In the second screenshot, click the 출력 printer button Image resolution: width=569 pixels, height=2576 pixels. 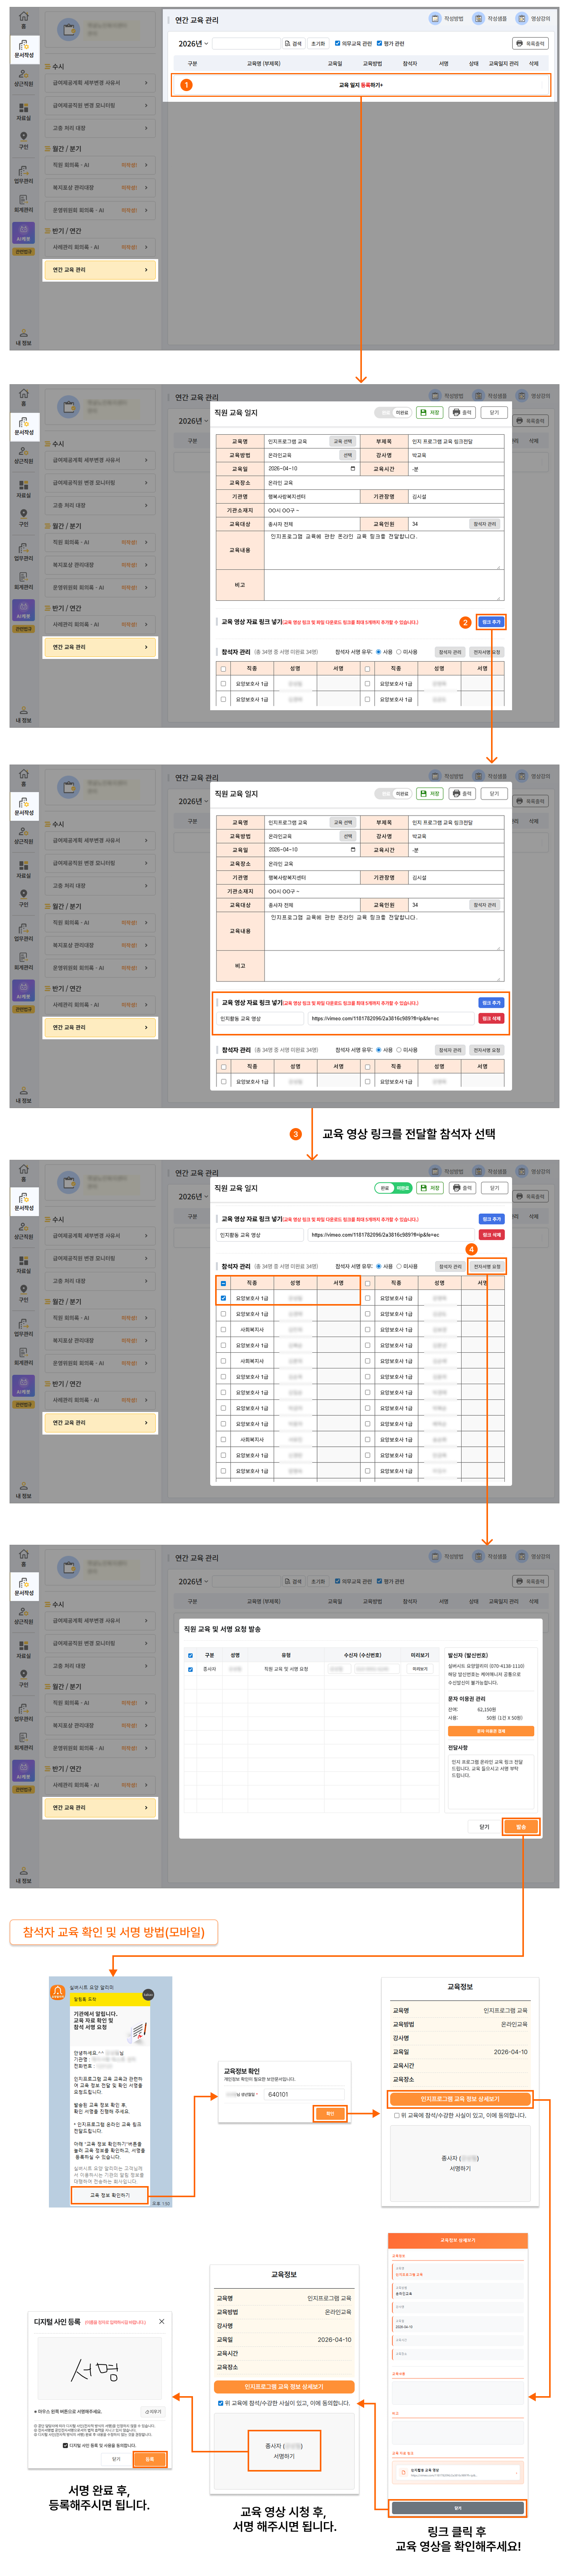(462, 412)
